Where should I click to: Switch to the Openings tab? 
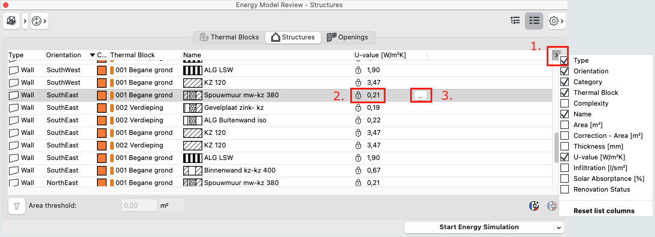pyautogui.click(x=347, y=37)
